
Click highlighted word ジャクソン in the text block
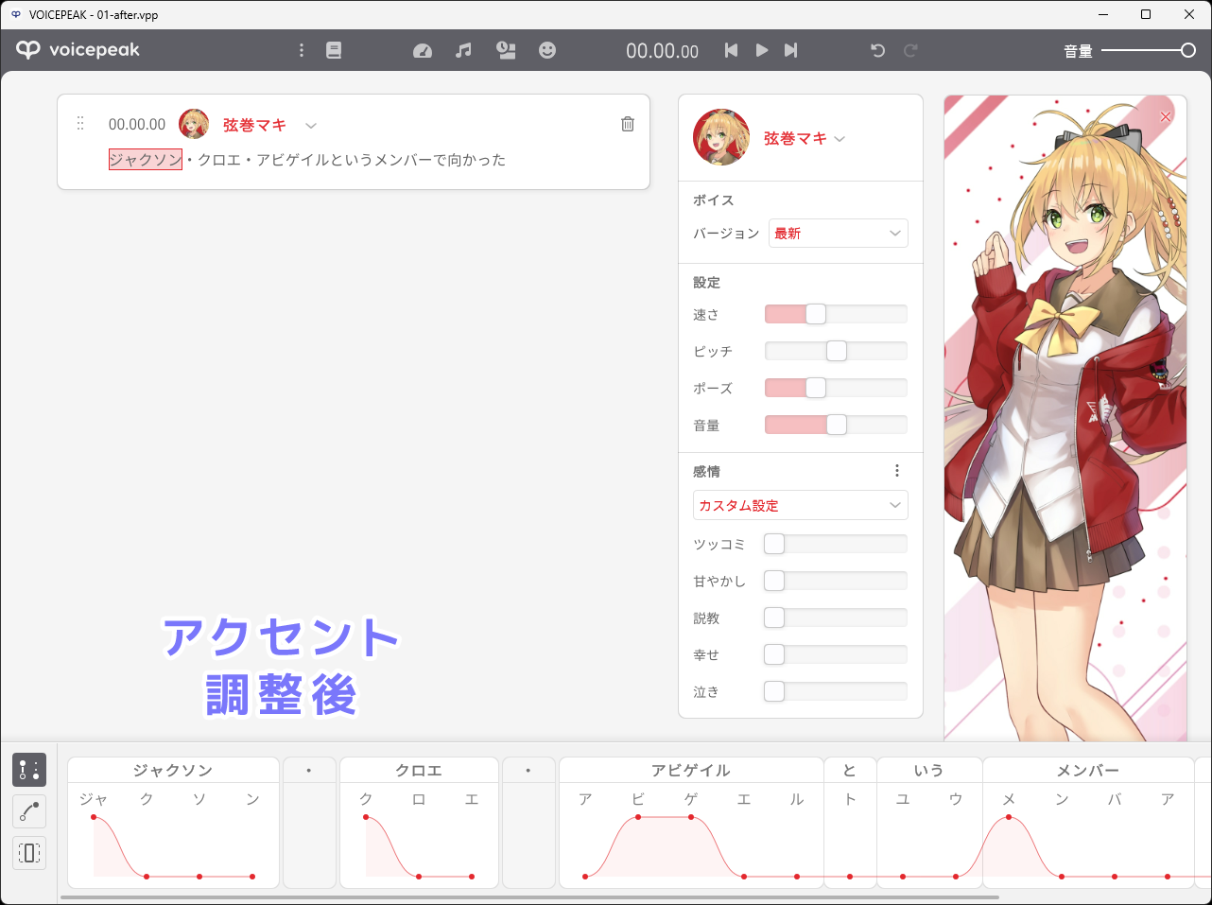pos(146,160)
